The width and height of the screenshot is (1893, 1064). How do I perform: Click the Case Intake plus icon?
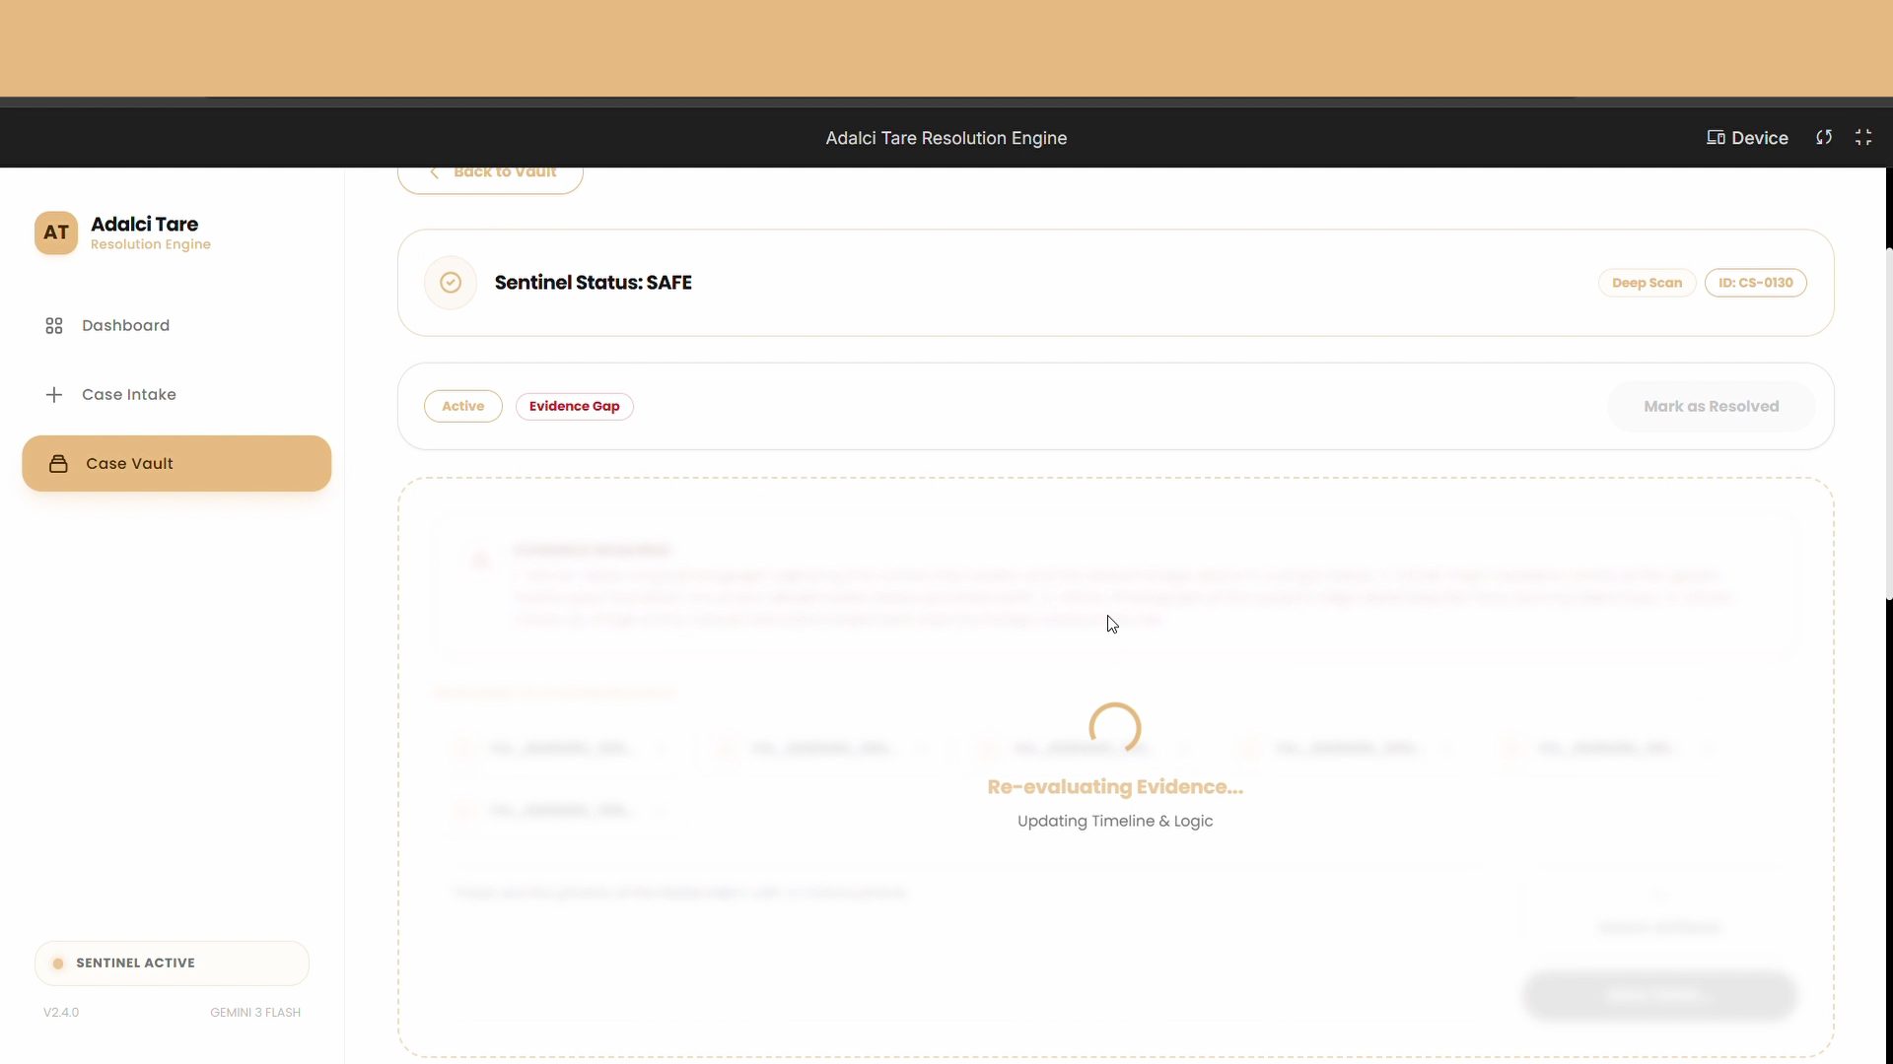point(54,394)
